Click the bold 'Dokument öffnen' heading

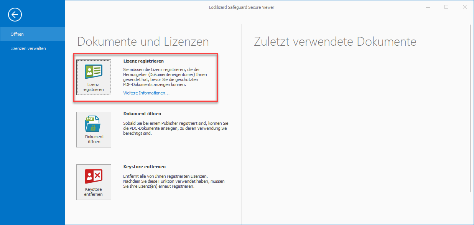pyautogui.click(x=142, y=114)
